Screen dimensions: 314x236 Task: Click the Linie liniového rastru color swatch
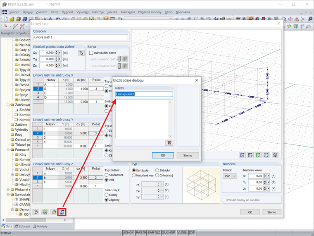coord(119,65)
